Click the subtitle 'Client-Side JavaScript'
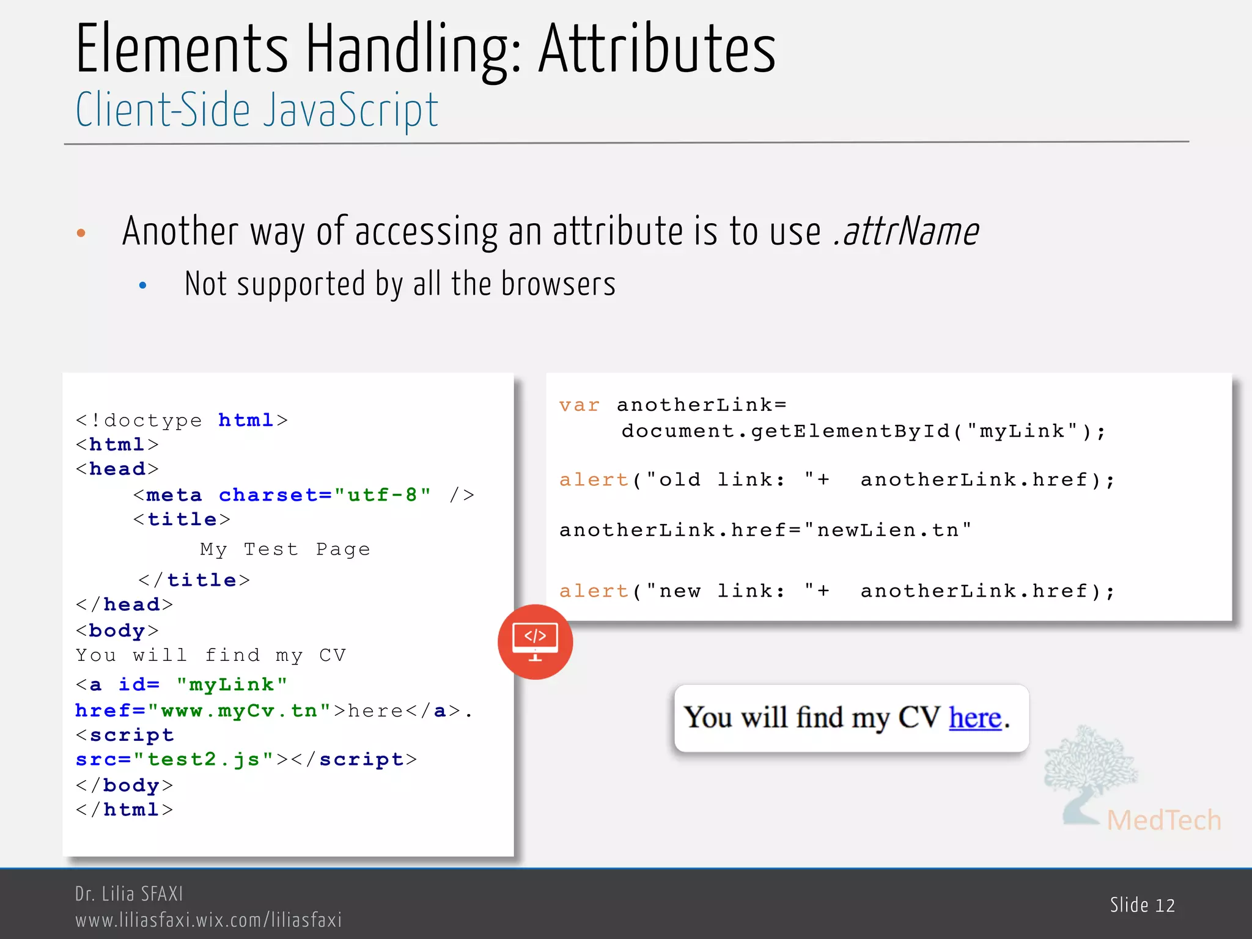 coord(257,110)
